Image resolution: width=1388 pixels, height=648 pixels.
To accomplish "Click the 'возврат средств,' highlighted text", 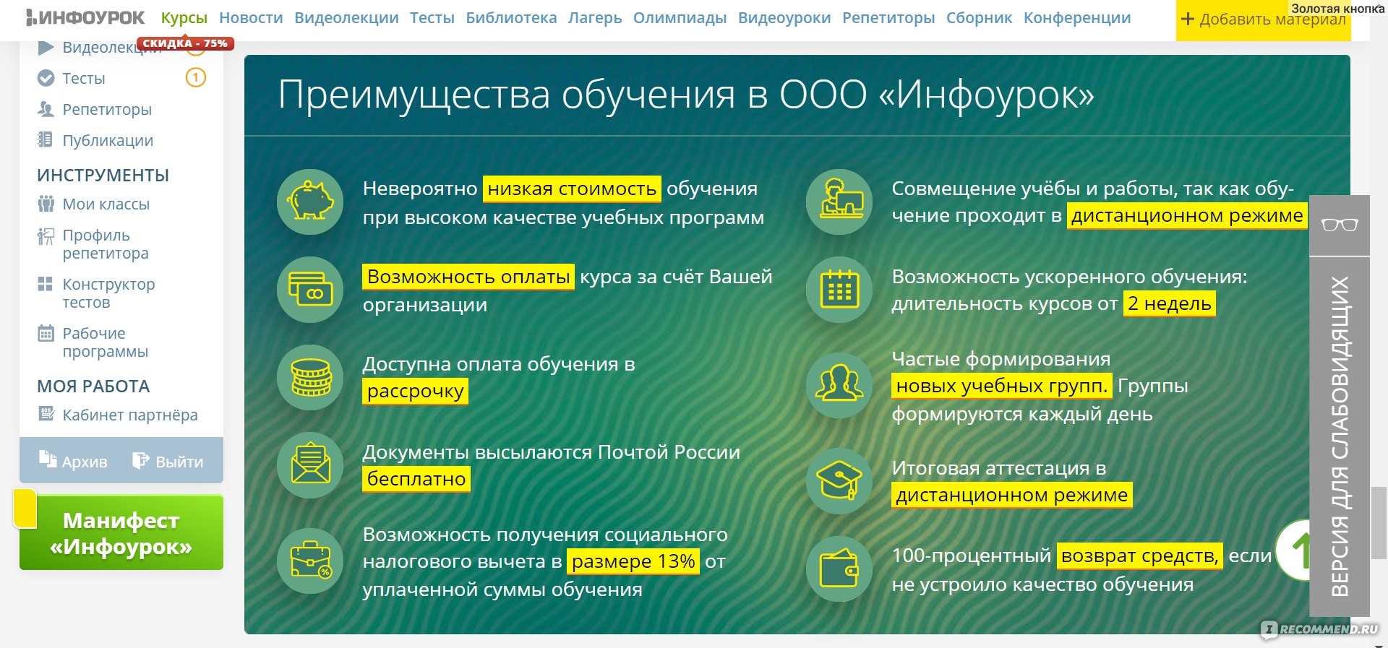I will point(1139,556).
